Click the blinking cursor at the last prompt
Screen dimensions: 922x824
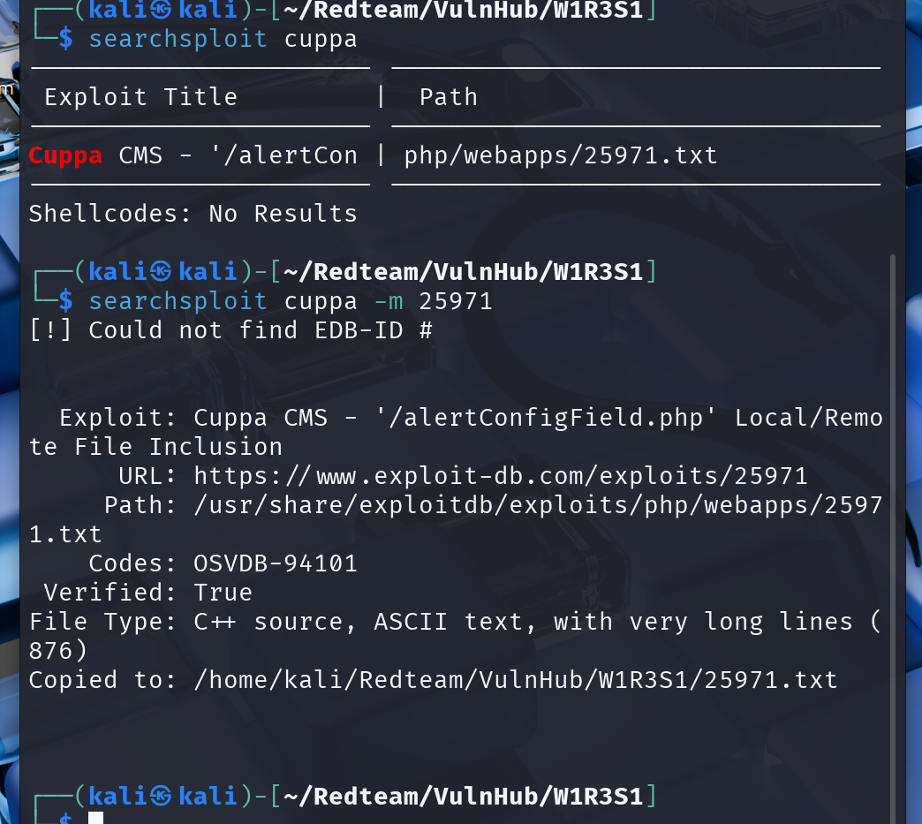click(96, 818)
